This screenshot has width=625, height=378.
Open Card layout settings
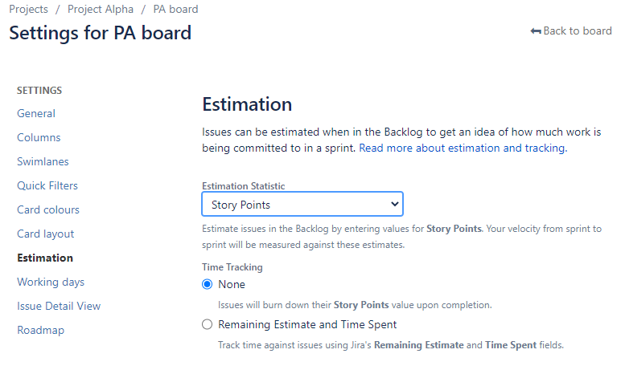tap(45, 234)
